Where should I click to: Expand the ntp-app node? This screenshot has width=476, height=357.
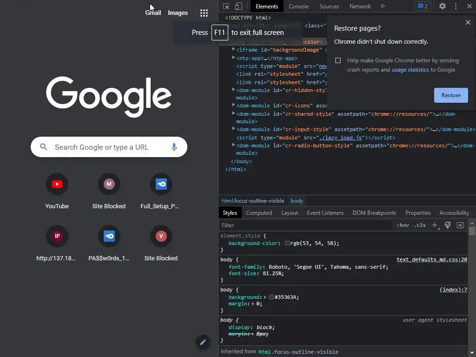point(233,57)
